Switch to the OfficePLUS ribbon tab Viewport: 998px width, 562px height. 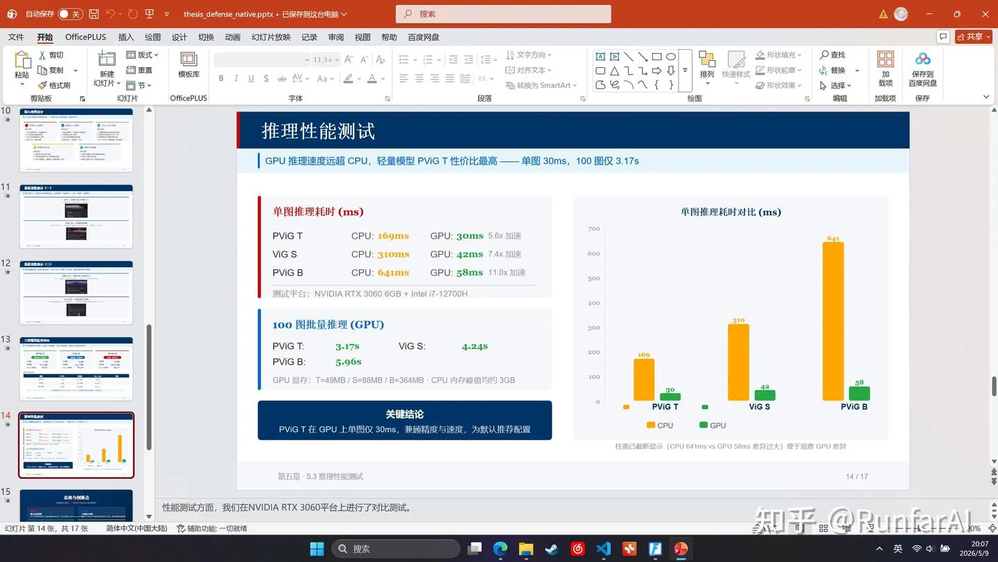point(86,37)
